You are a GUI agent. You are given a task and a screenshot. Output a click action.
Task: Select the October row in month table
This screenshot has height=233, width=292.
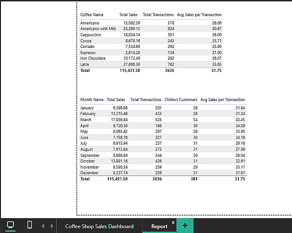click(x=88, y=161)
